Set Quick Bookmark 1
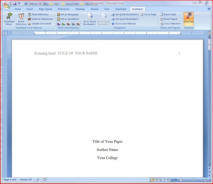 point(125,15)
